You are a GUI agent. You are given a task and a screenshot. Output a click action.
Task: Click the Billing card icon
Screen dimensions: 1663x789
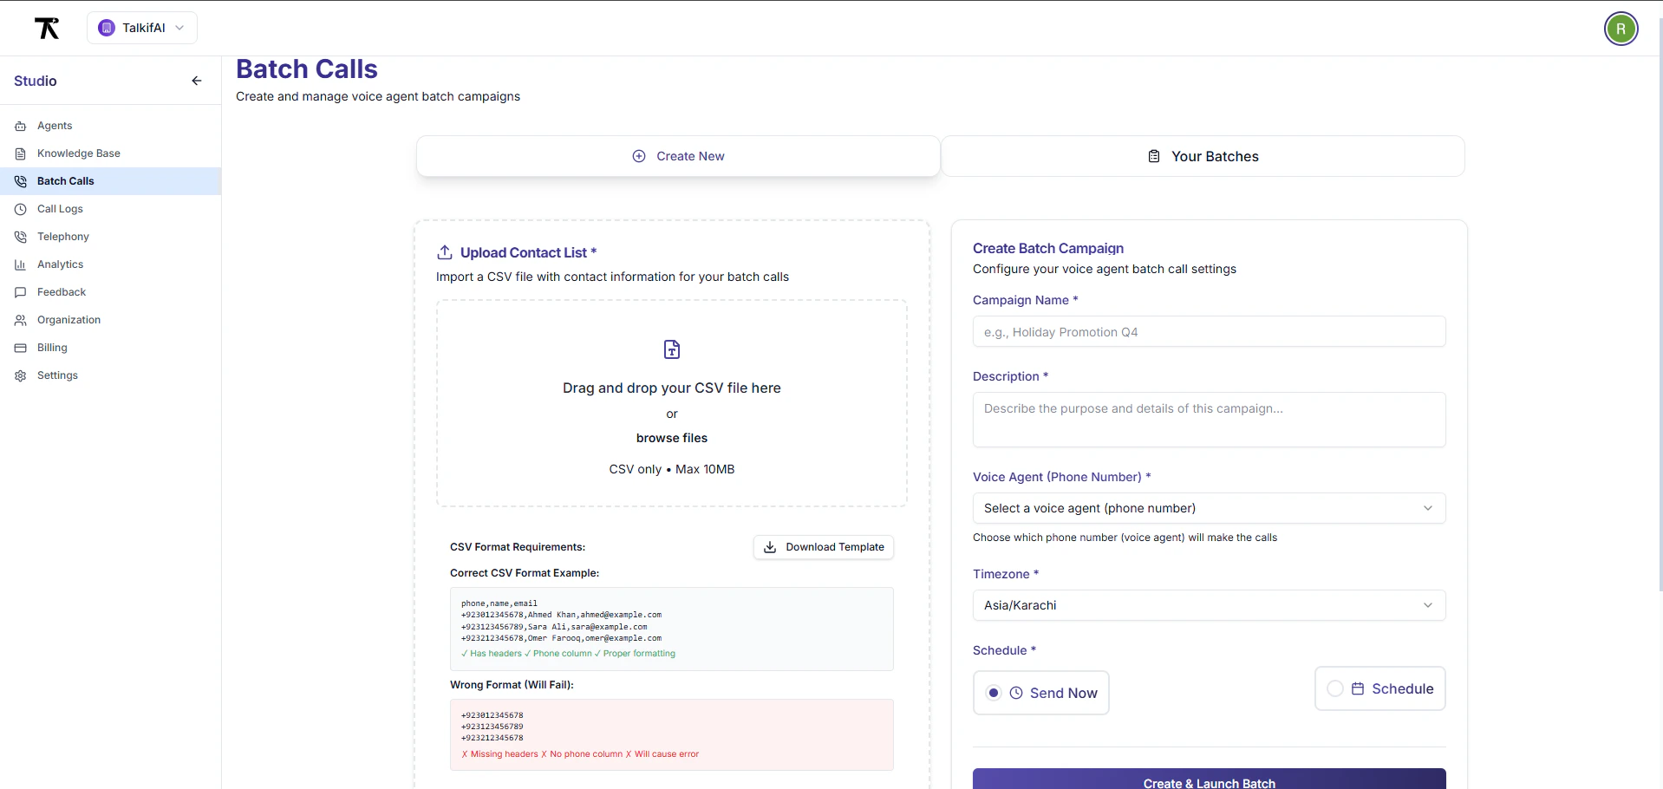click(x=20, y=348)
